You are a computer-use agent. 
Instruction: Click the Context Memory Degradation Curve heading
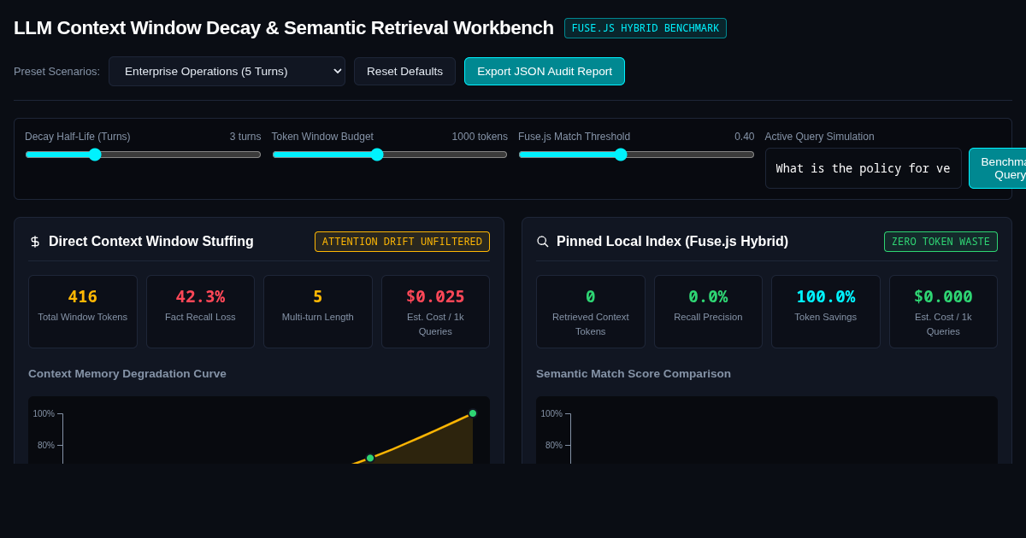click(x=127, y=373)
